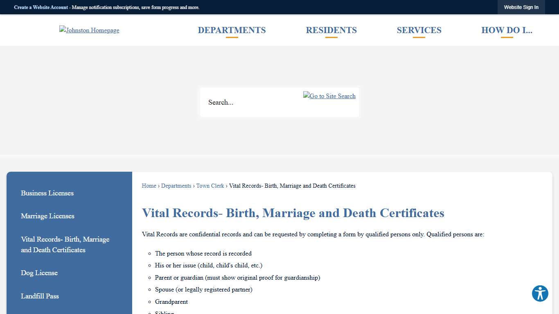
Task: Open the accessibility options widget
Action: (x=540, y=294)
